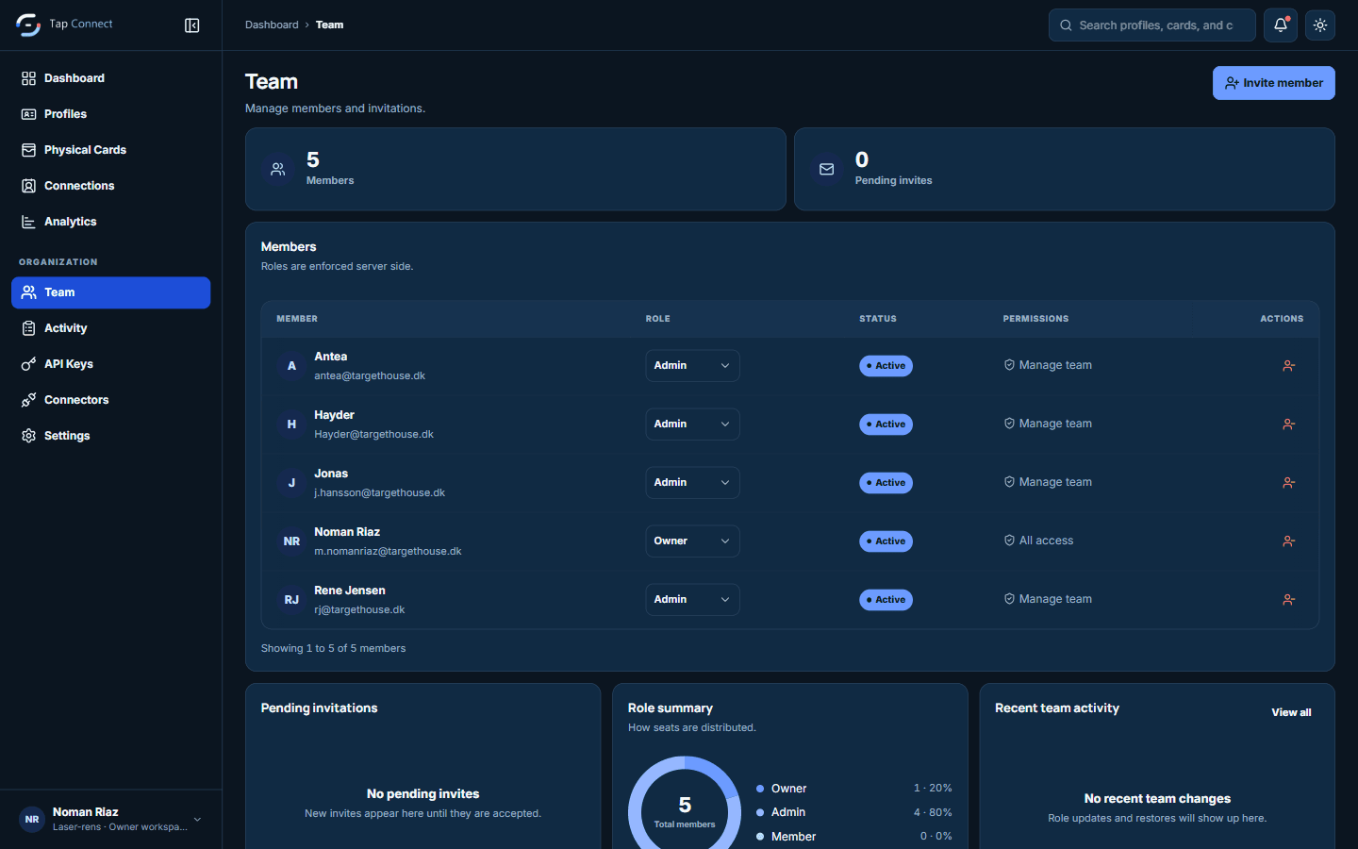Remove member Antea icon
1358x849 pixels.
pos(1289,366)
